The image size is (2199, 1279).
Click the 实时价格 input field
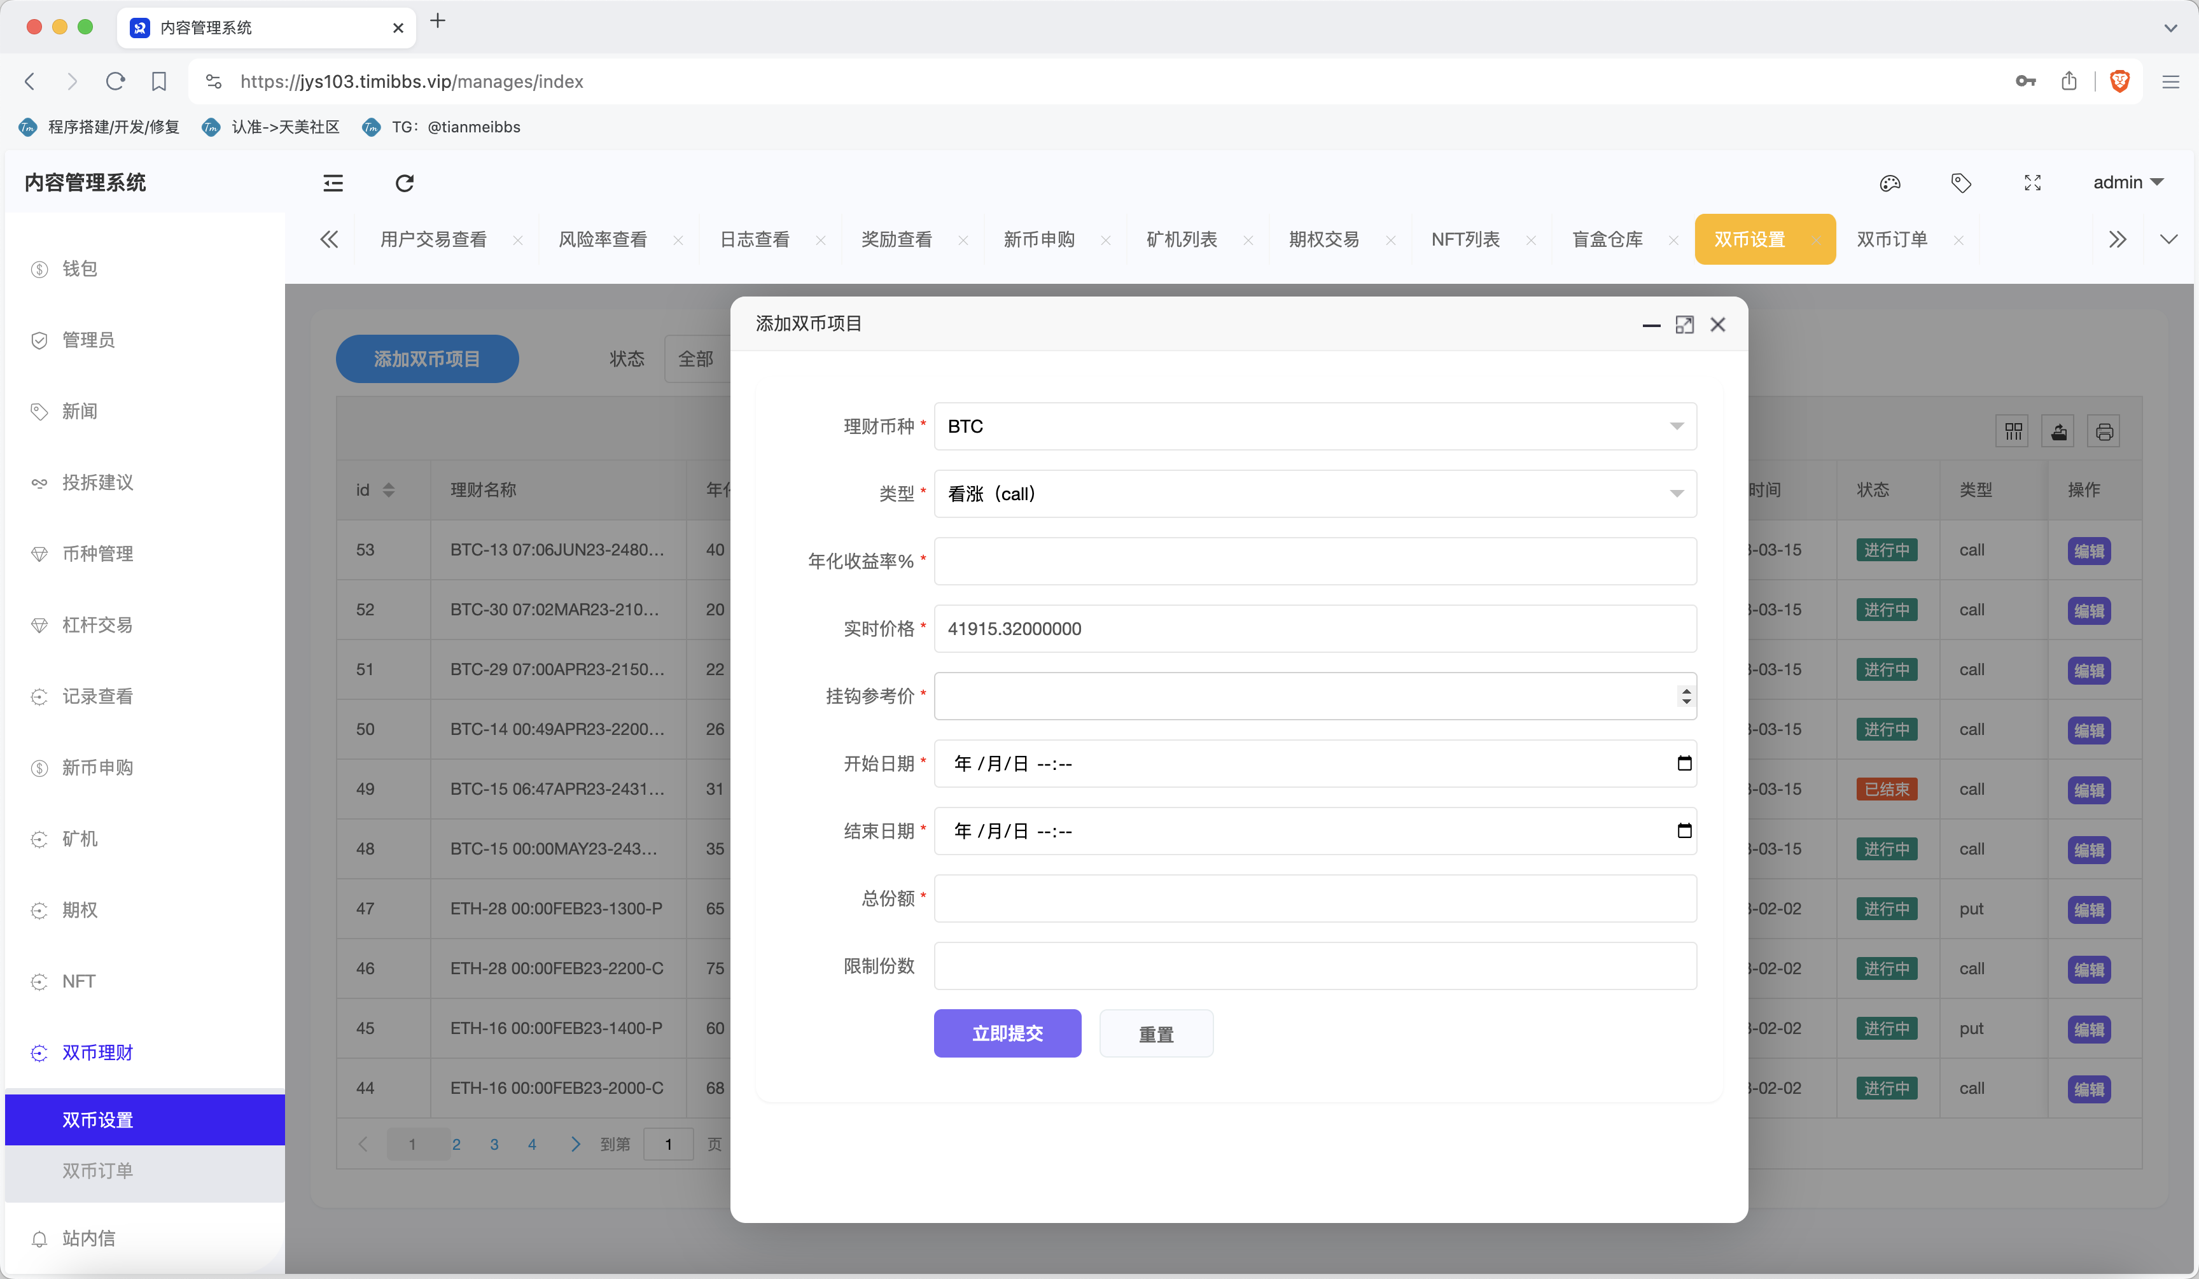[x=1315, y=629]
